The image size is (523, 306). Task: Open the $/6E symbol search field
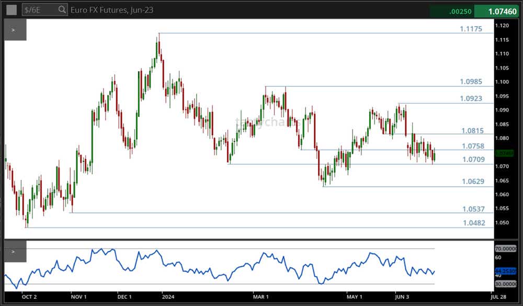(37, 9)
